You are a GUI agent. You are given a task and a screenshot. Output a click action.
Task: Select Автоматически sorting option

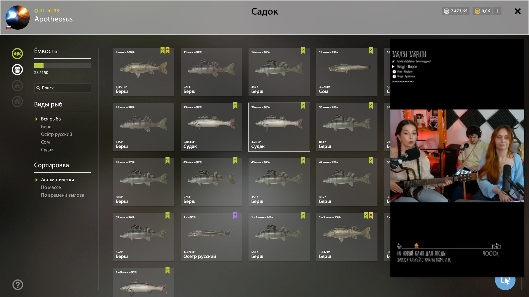click(x=58, y=180)
